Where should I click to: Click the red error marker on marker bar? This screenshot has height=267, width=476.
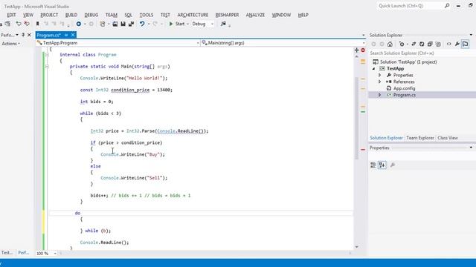point(363,150)
